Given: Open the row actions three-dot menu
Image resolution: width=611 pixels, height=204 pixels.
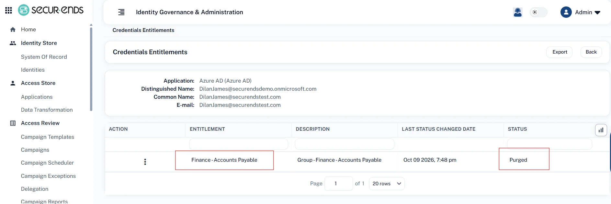Looking at the screenshot, I should (x=145, y=162).
